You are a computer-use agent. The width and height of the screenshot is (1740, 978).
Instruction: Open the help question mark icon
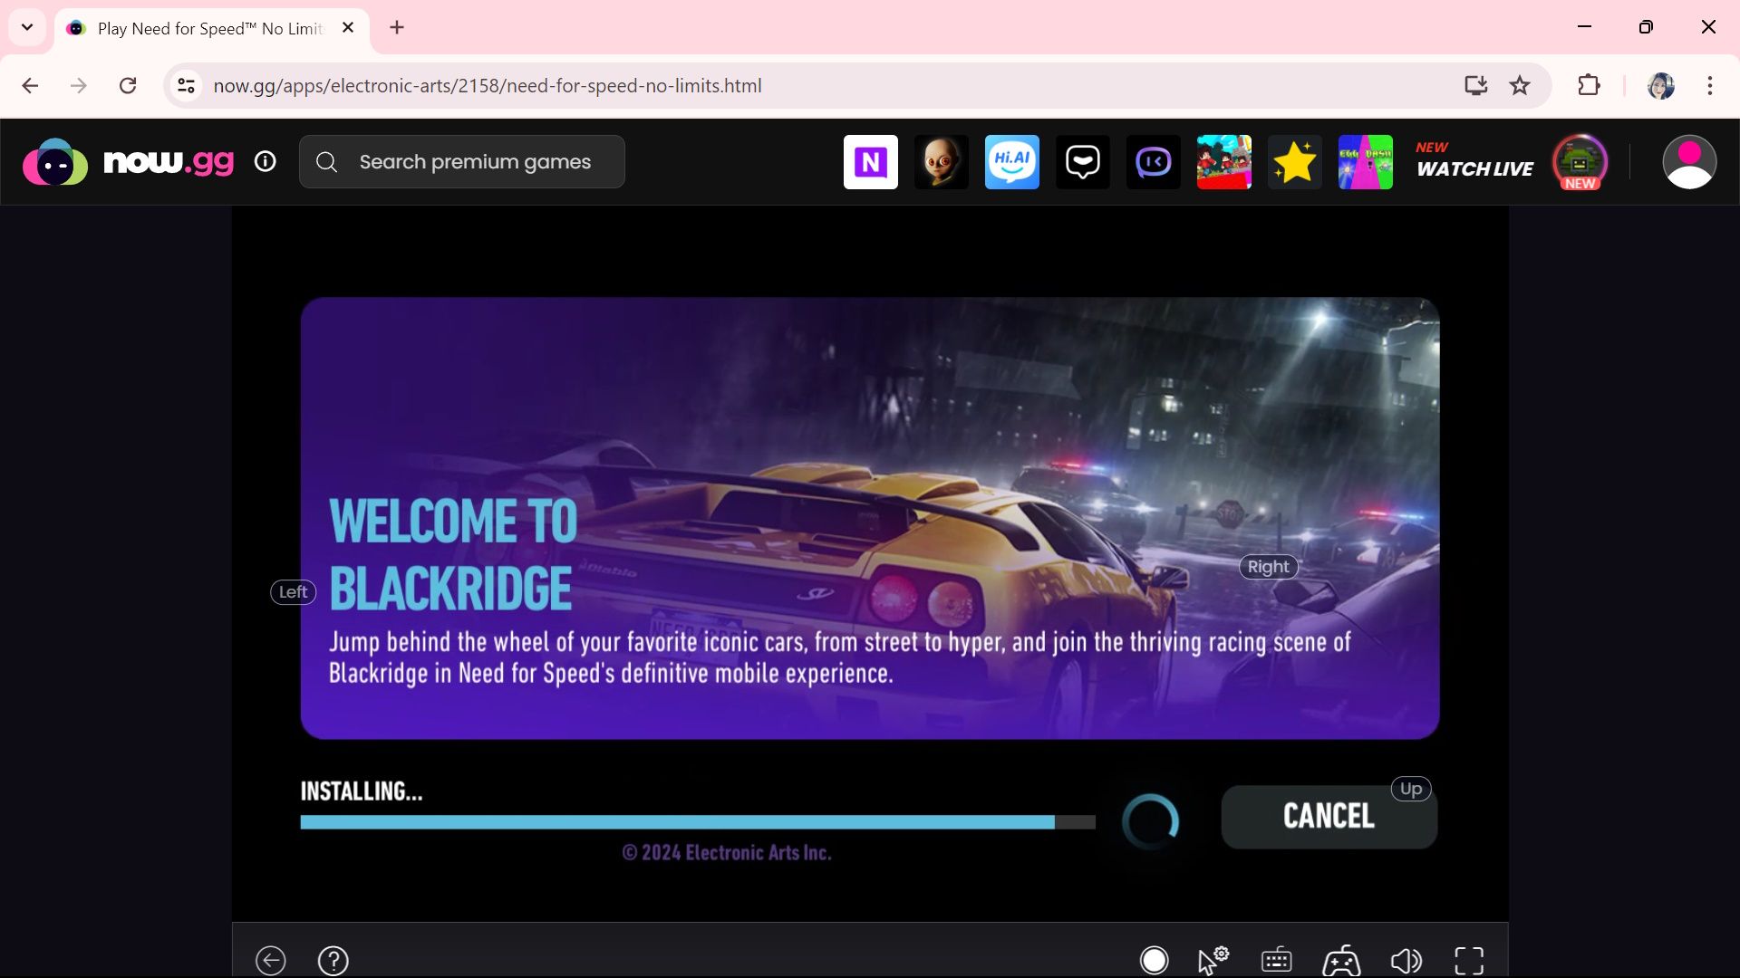(x=333, y=960)
